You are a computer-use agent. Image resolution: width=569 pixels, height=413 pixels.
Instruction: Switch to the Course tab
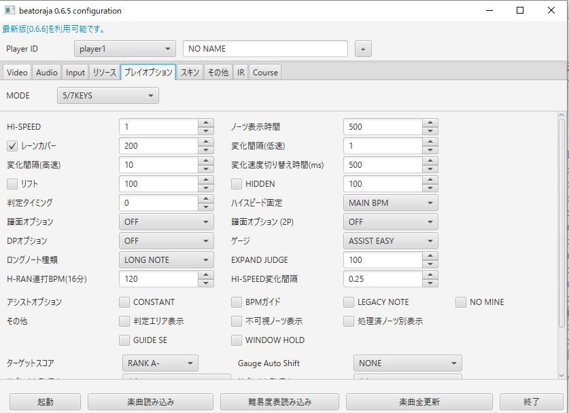pos(265,72)
